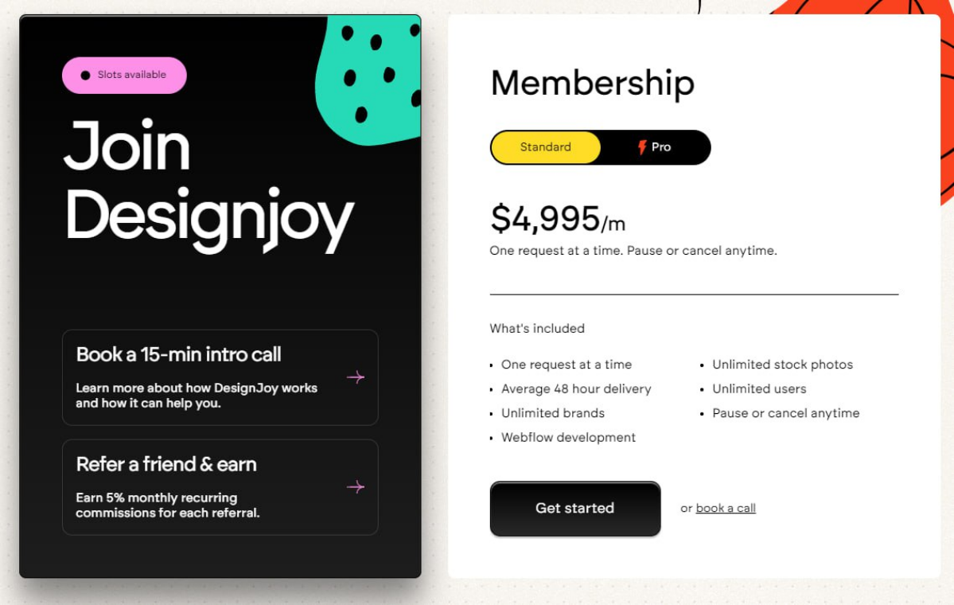The image size is (954, 605).
Task: Open "Book a 15-min intro call" heading
Action: click(x=179, y=354)
